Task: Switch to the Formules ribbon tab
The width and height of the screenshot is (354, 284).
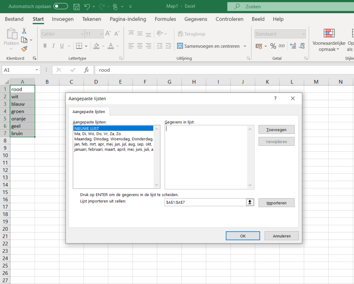Action: pos(165,19)
